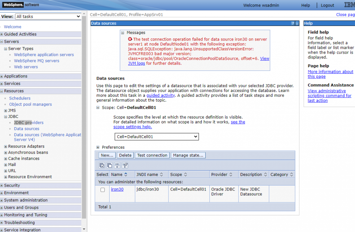Expand the Environment navigation group

tap(2, 193)
